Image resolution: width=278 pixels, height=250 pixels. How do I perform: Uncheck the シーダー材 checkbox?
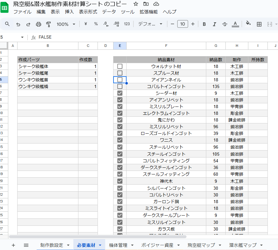pos(120,93)
